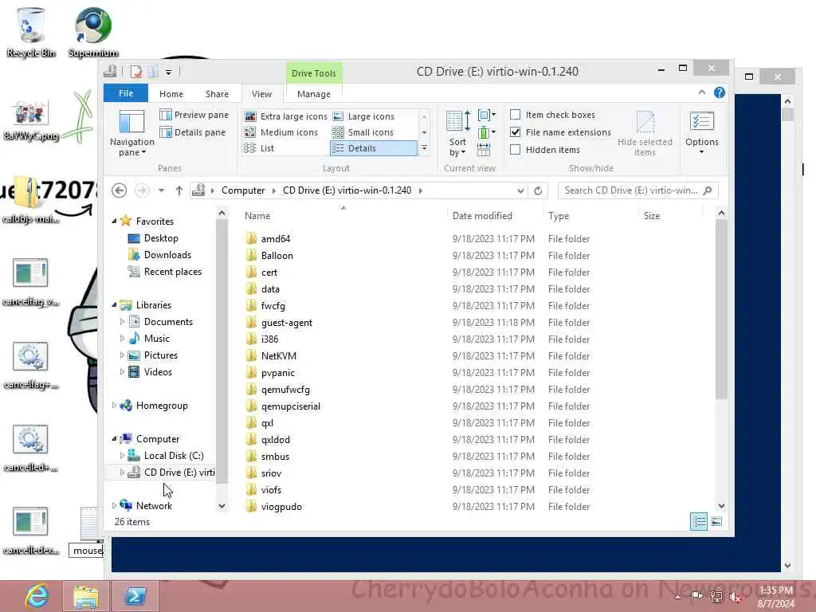Open folder Options
The image size is (816, 612).
coord(701,132)
